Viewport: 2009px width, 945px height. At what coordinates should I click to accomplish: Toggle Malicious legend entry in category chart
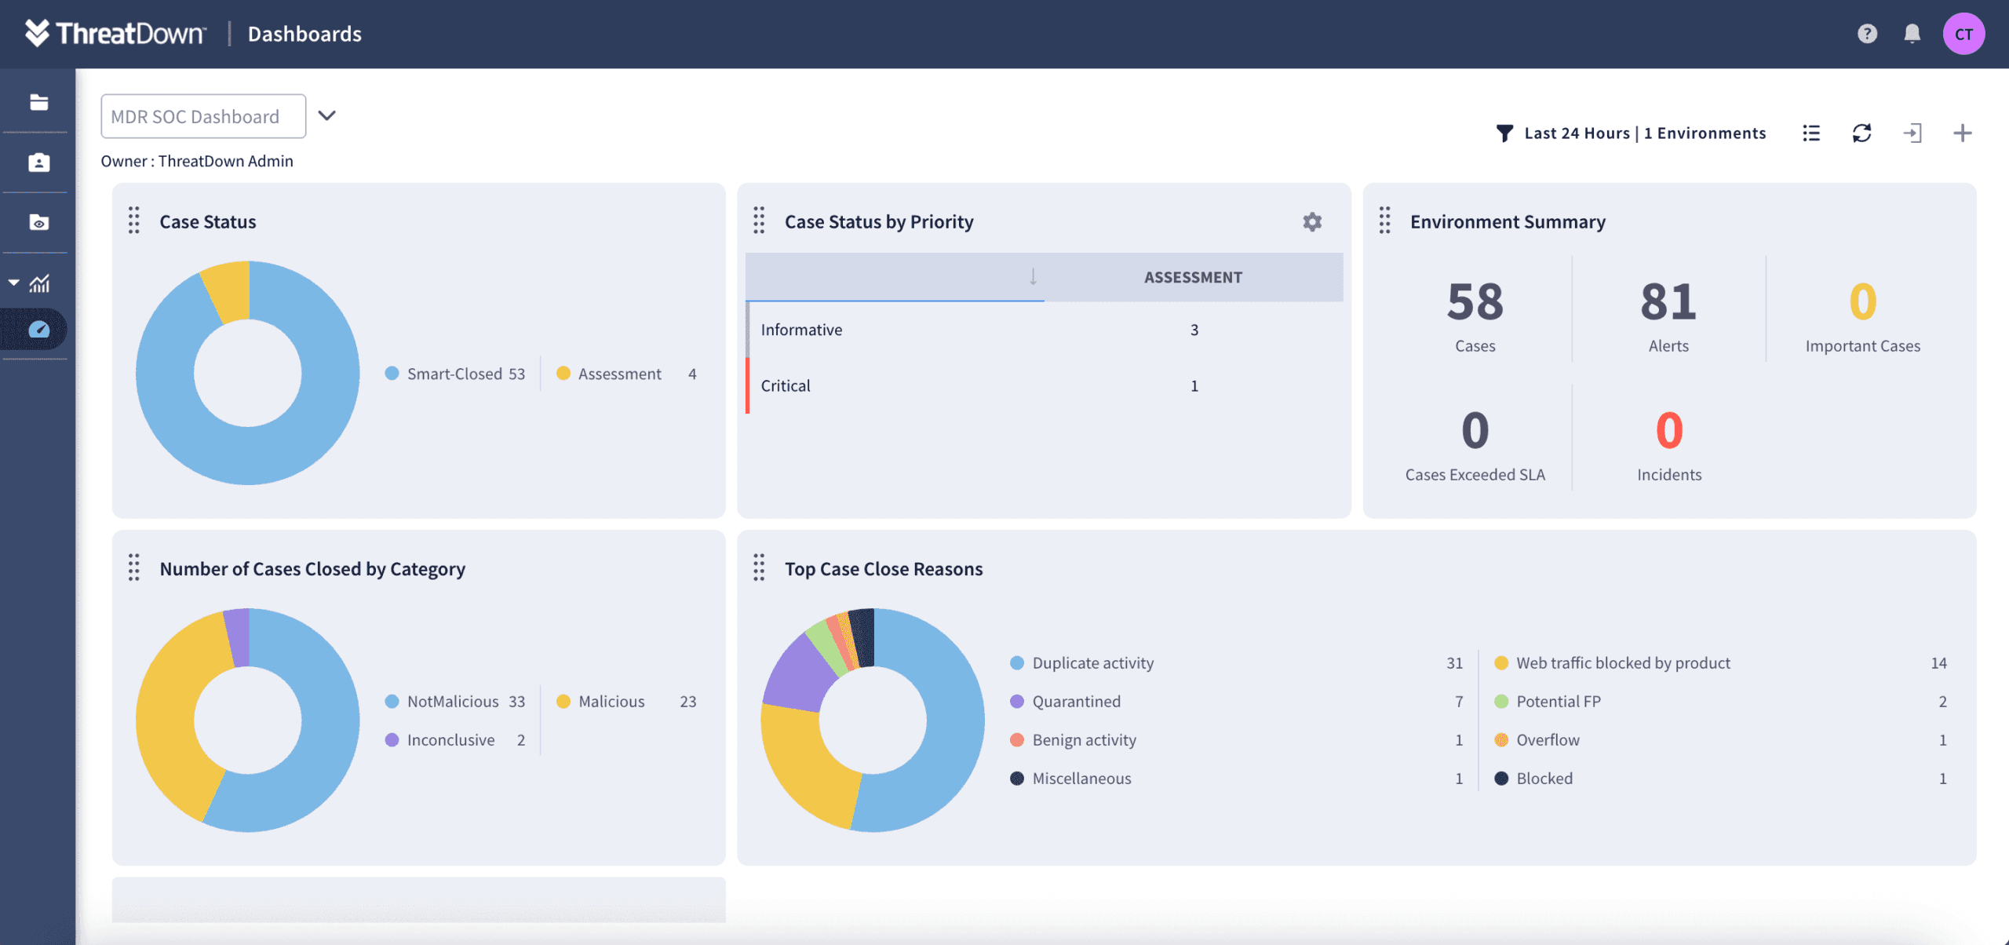[x=611, y=702]
